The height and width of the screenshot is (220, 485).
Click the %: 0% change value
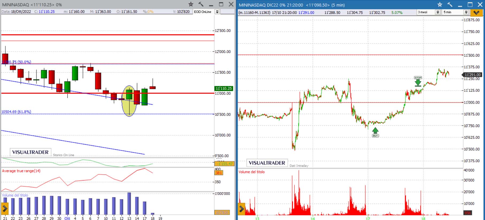(x=148, y=12)
